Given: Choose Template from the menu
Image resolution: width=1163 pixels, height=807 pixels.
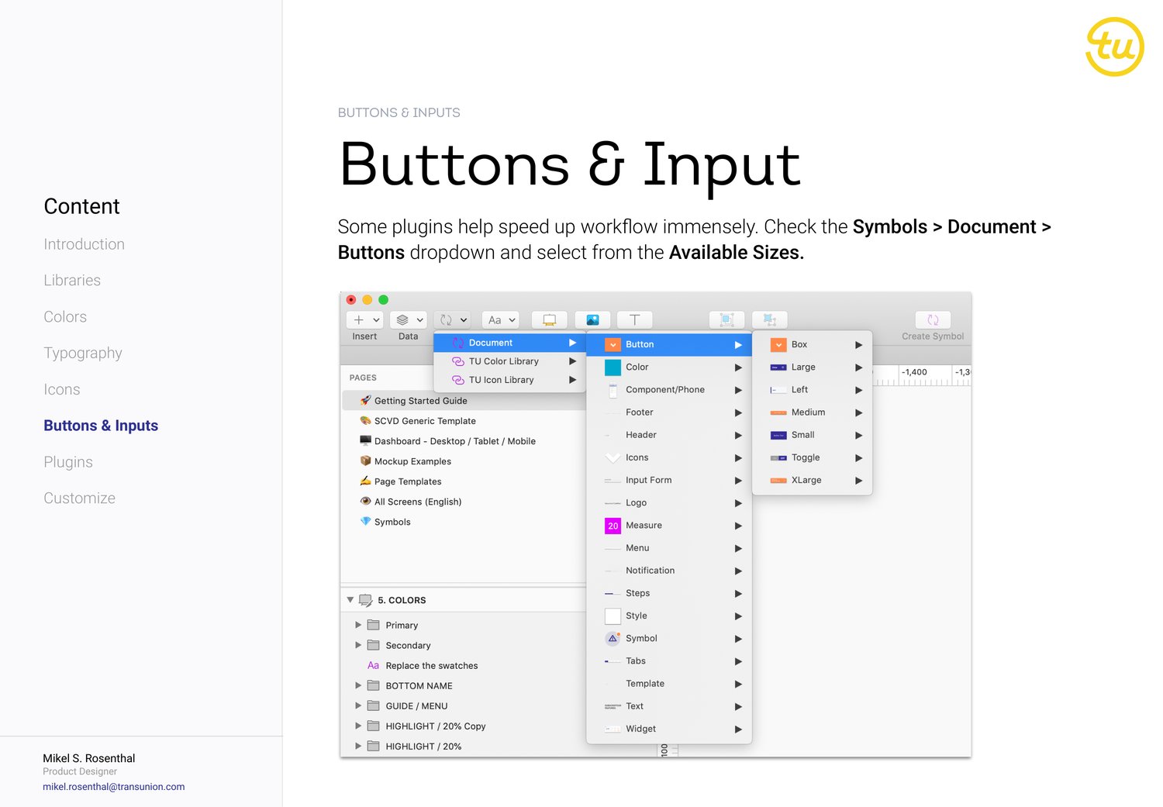Looking at the screenshot, I should click(x=669, y=684).
